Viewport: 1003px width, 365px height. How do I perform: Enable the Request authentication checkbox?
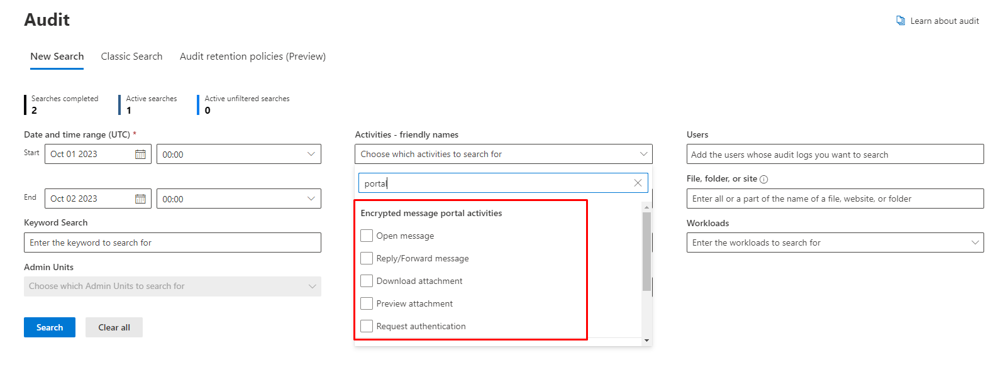[367, 326]
